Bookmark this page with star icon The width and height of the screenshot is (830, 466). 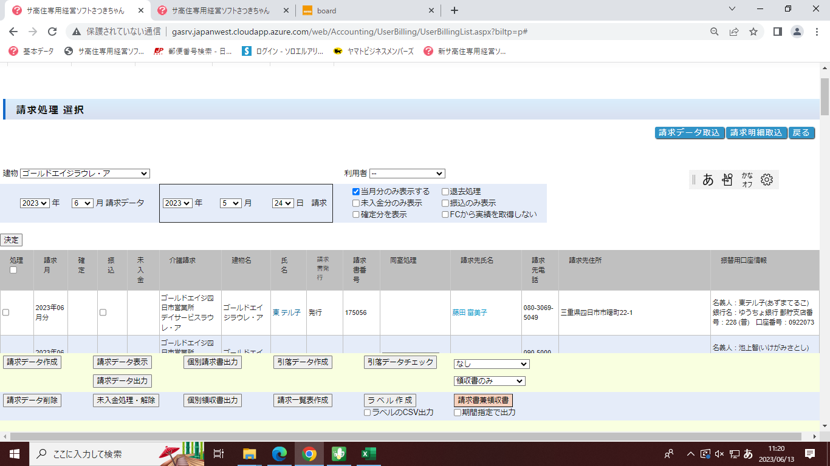point(753,32)
